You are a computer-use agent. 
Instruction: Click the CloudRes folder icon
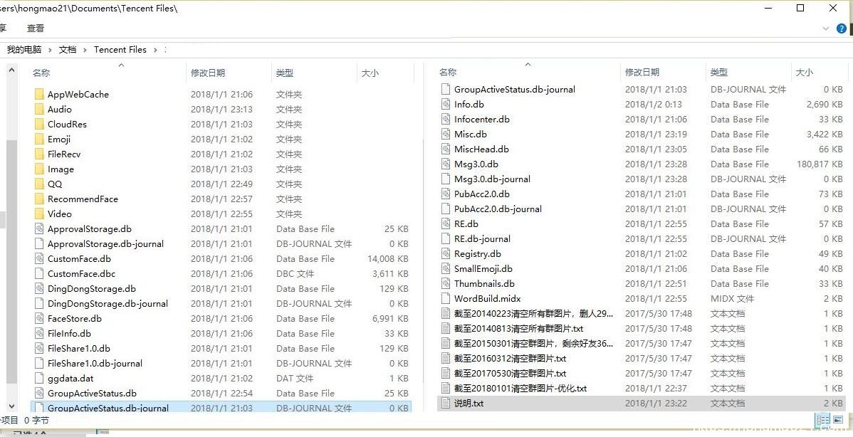pyautogui.click(x=38, y=124)
